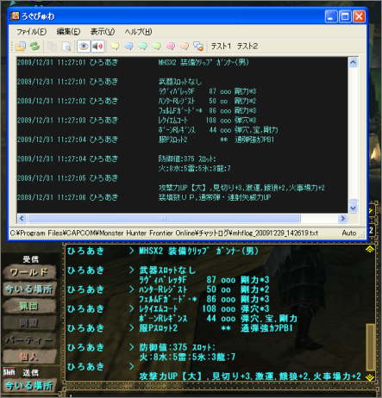The width and height of the screenshot is (382, 398).
Task: Click the double bubble icon with red dot
Action: [x=198, y=47]
